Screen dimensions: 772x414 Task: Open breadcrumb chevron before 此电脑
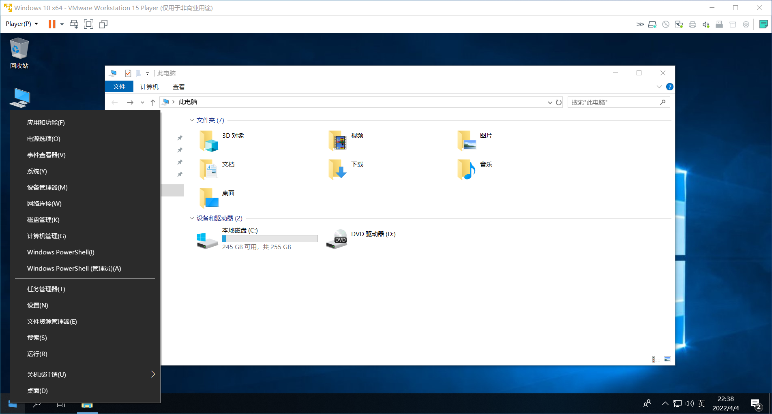[x=174, y=102]
